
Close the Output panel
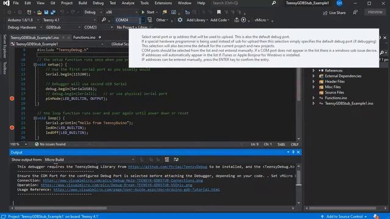[298, 152]
